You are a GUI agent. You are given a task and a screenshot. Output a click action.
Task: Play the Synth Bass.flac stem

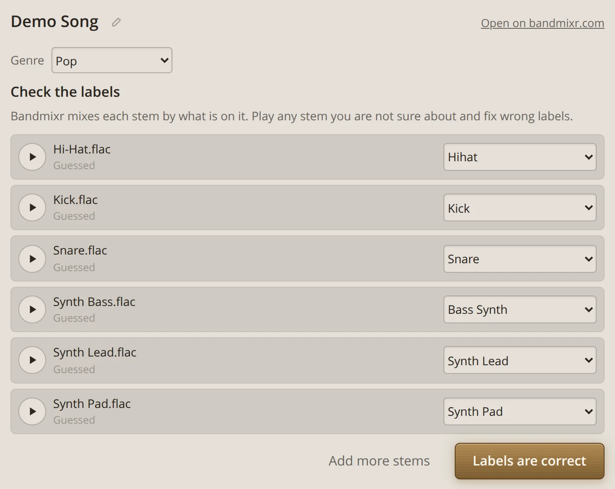pyautogui.click(x=32, y=309)
